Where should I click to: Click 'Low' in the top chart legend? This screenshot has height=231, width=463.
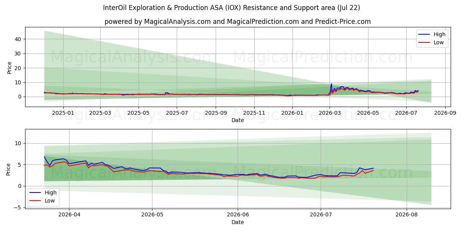[x=439, y=42]
